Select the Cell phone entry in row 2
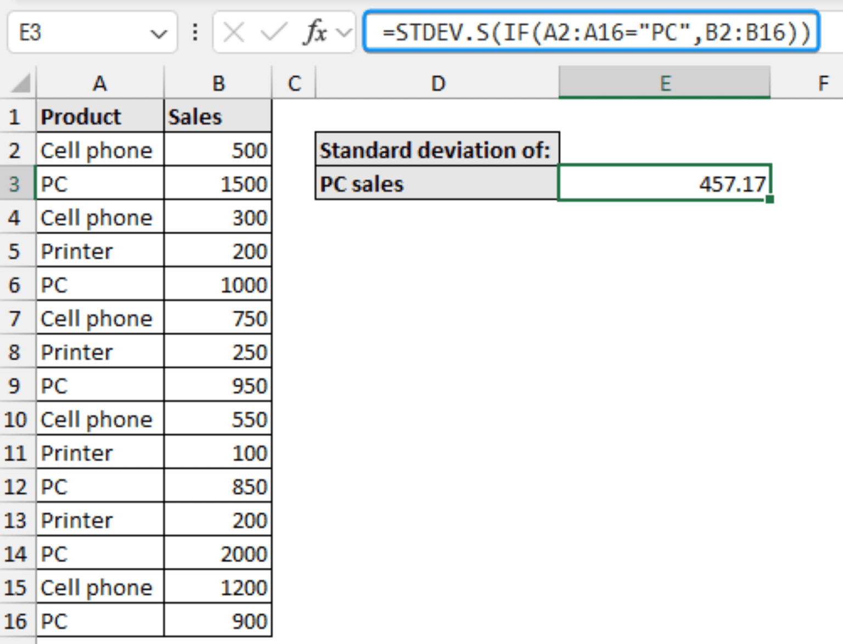 [x=98, y=150]
